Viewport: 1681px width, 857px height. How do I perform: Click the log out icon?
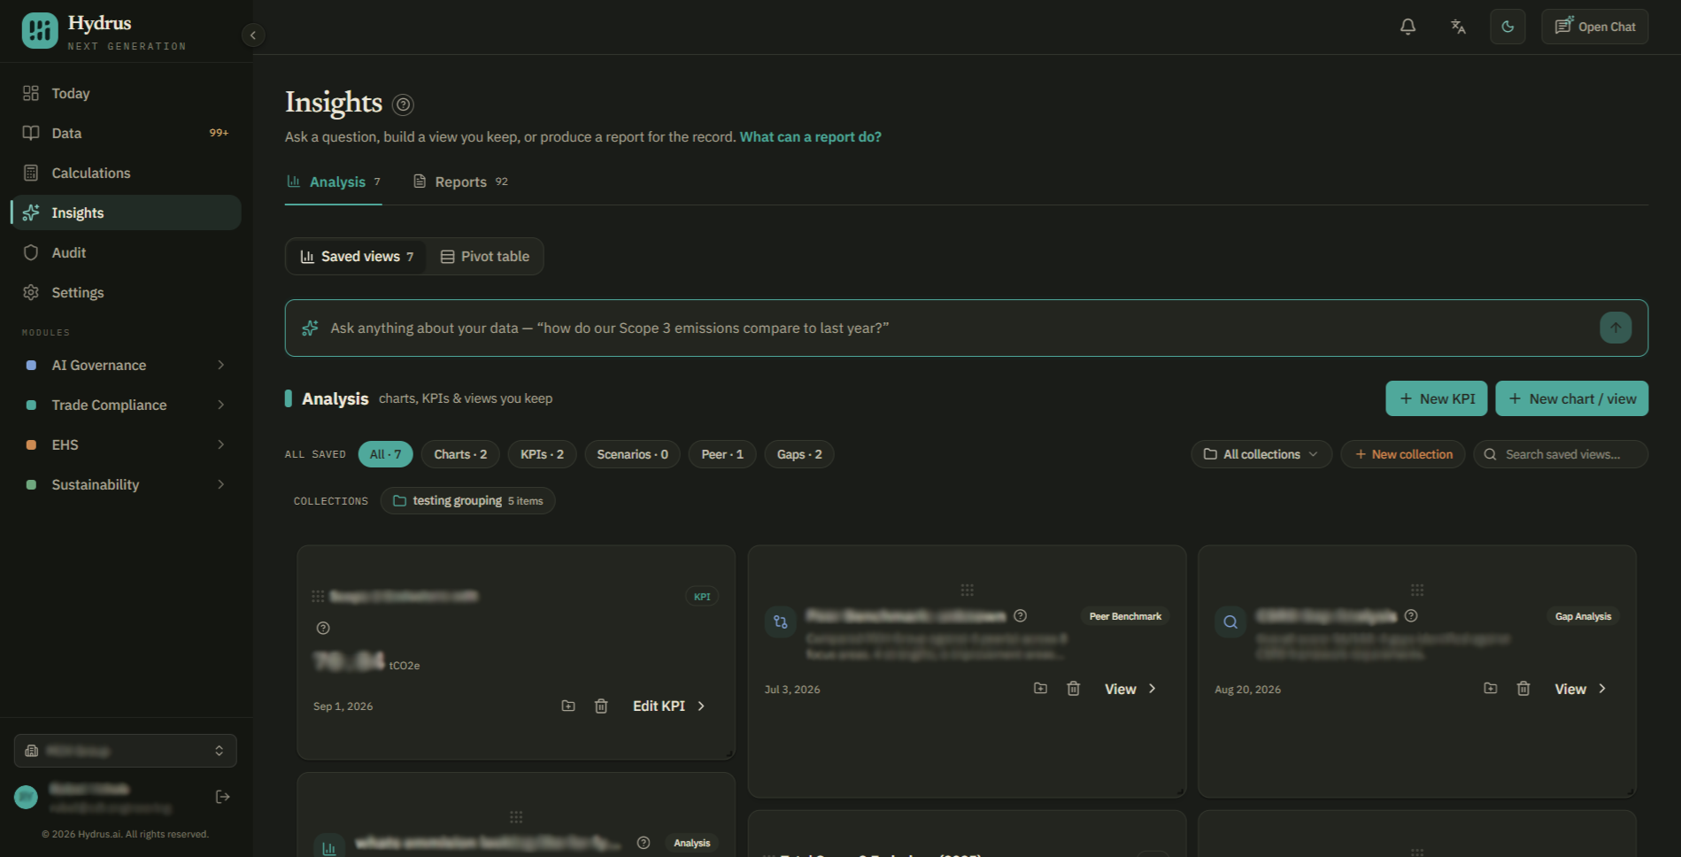pos(223,797)
